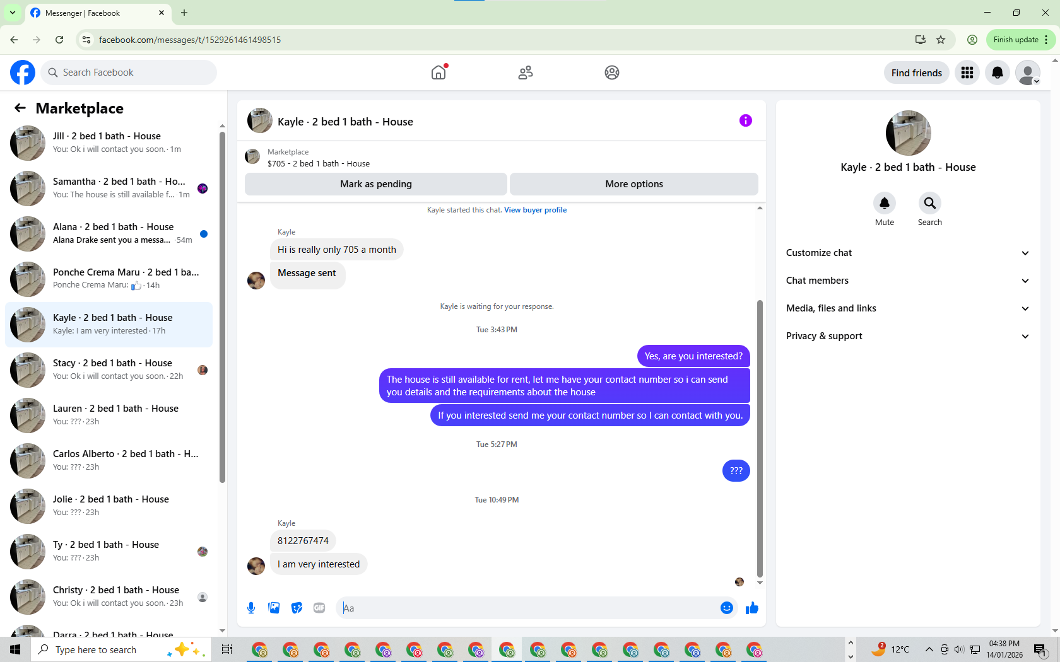This screenshot has height=662, width=1060.
Task: Open the weather widget showing 12°C
Action: (890, 649)
